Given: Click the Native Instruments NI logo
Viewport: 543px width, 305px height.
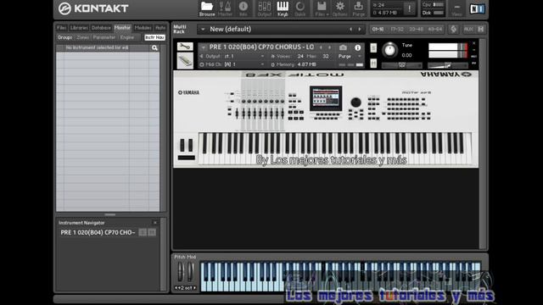Looking at the screenshot, I should 477,8.
